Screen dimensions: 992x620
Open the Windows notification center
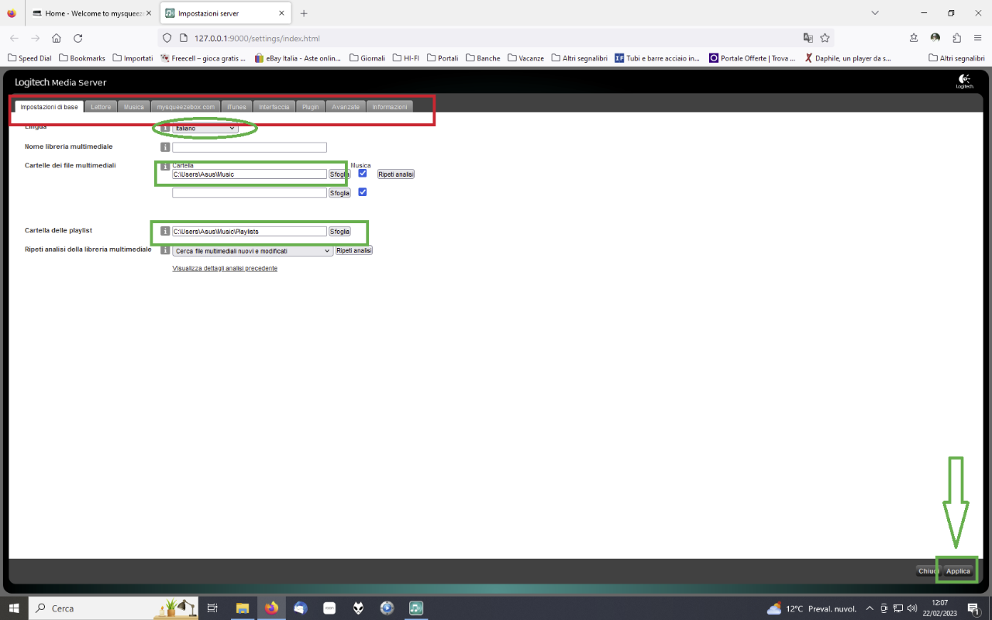[x=973, y=609]
